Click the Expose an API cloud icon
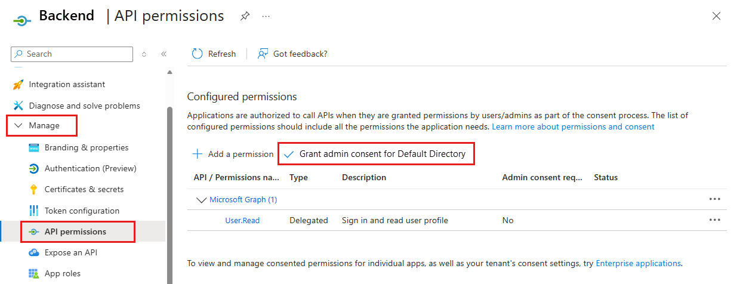This screenshot has height=284, width=740. pyautogui.click(x=34, y=252)
